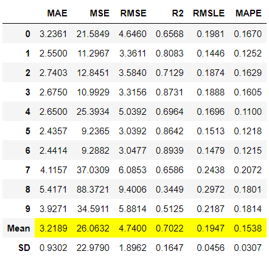
Task: Select SD value 22.9790 under MSE
Action: click(x=93, y=248)
